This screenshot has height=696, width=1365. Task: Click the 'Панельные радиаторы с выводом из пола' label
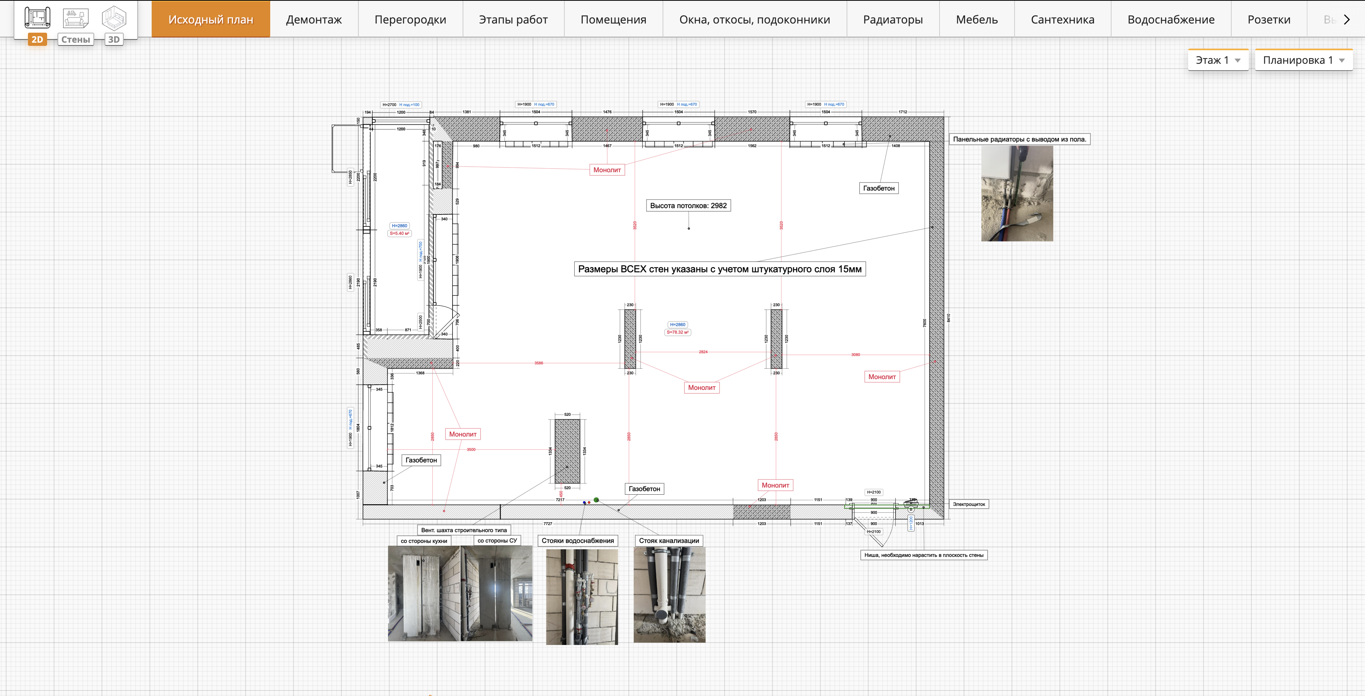pos(1019,139)
